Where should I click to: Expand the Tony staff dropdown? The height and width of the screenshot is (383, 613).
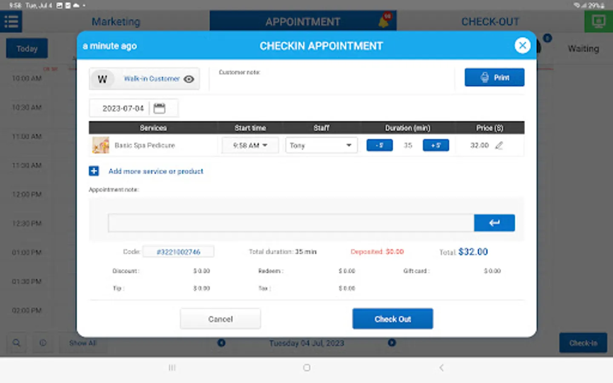click(x=321, y=146)
